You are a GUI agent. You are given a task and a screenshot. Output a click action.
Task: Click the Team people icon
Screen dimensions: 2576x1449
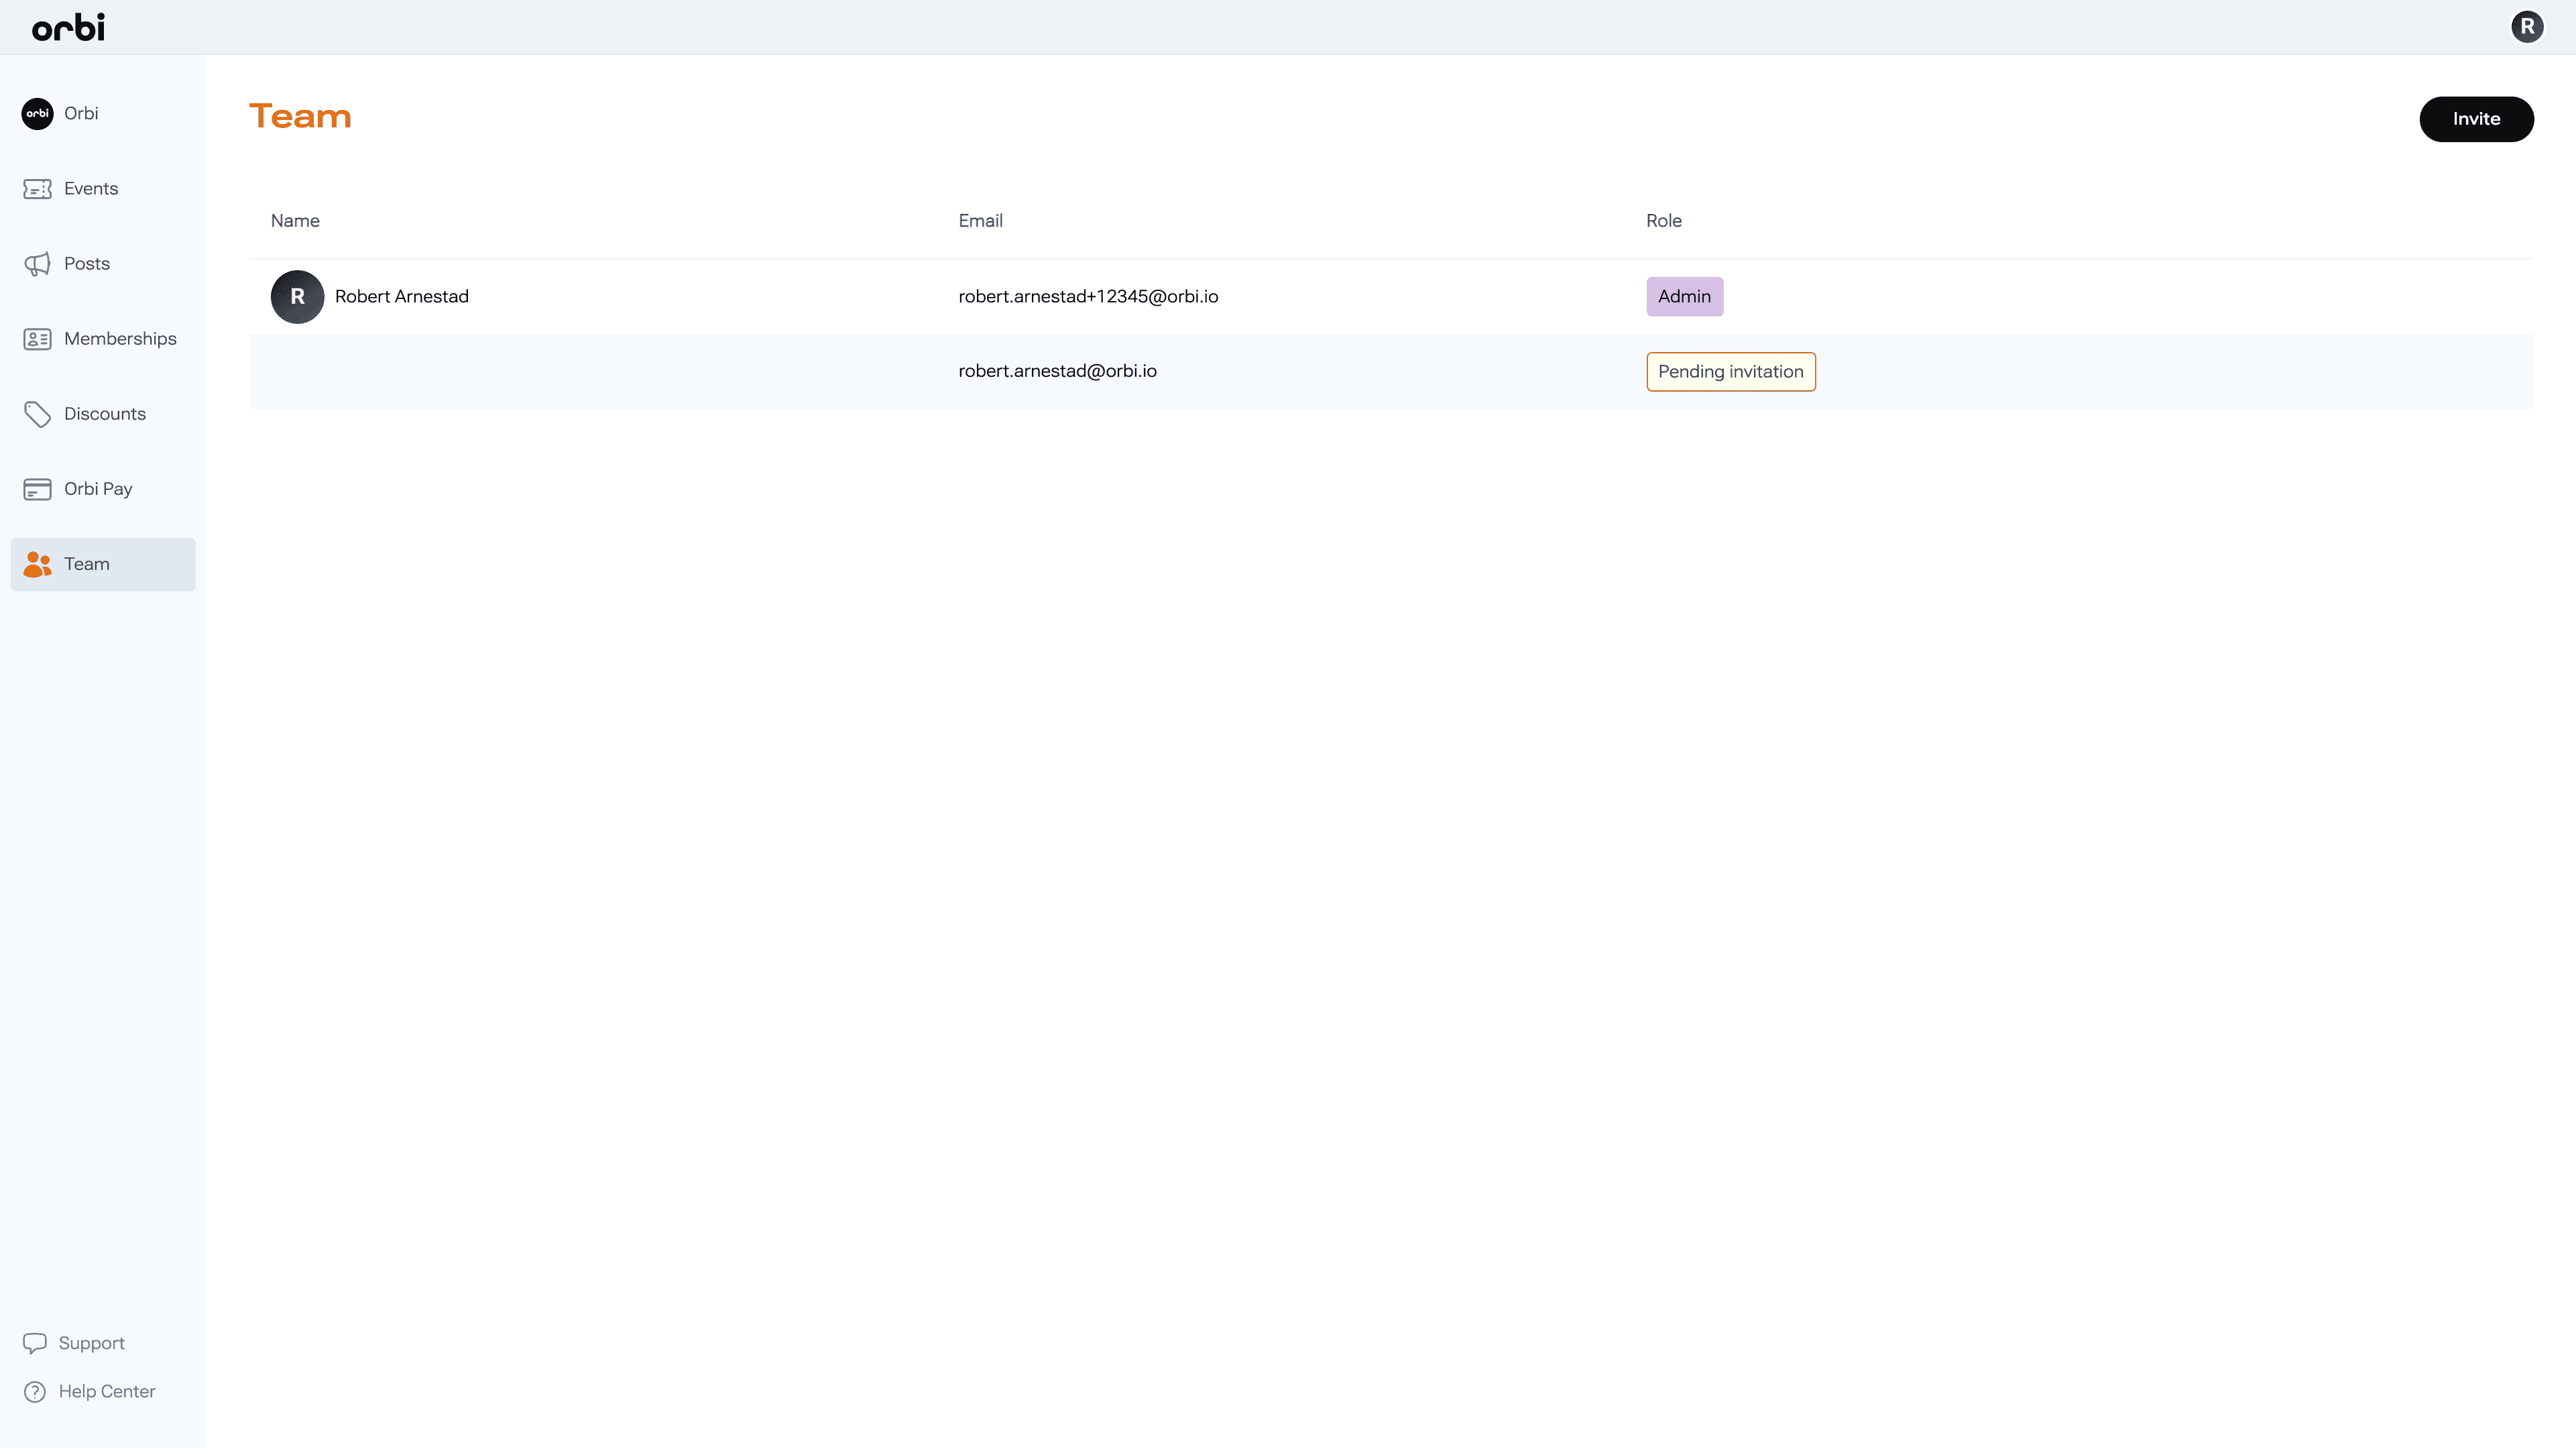(x=37, y=564)
